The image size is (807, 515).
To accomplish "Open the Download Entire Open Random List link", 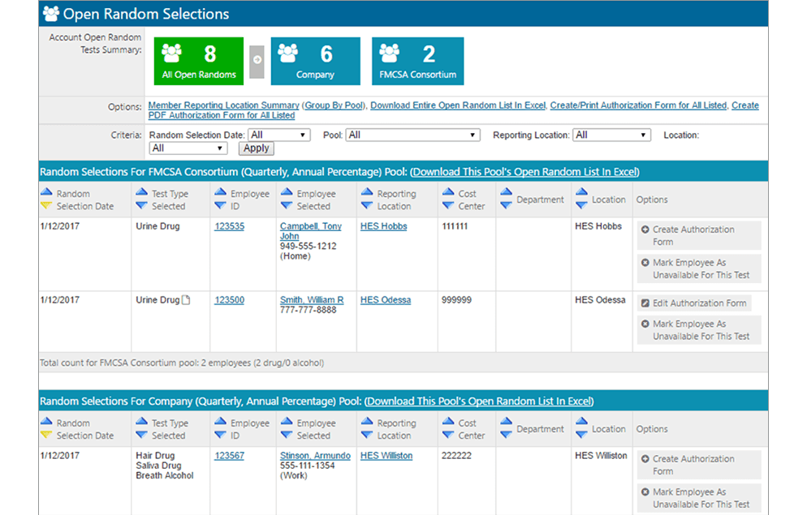I will point(459,105).
